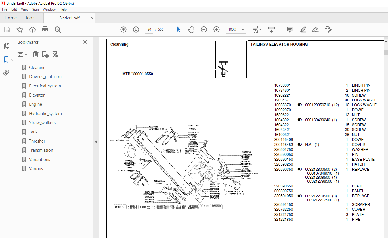
Task: Open the zoom level dropdown
Action: [x=243, y=30]
